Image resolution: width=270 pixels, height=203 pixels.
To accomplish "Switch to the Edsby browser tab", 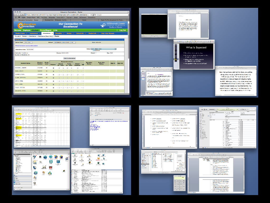I will pos(84,20).
